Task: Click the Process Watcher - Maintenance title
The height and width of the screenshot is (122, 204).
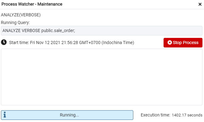Action: click(32, 4)
